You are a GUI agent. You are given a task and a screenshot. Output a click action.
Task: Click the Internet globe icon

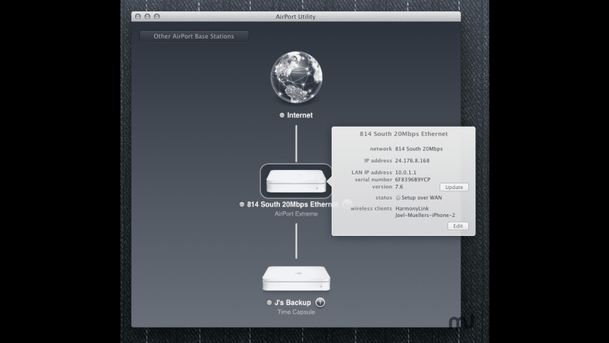pos(296,77)
